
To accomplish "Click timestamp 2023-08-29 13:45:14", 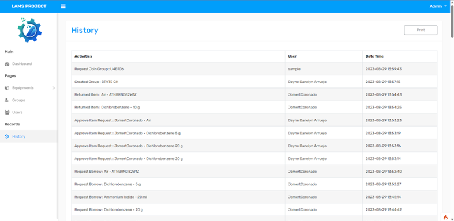I will click(x=383, y=197).
